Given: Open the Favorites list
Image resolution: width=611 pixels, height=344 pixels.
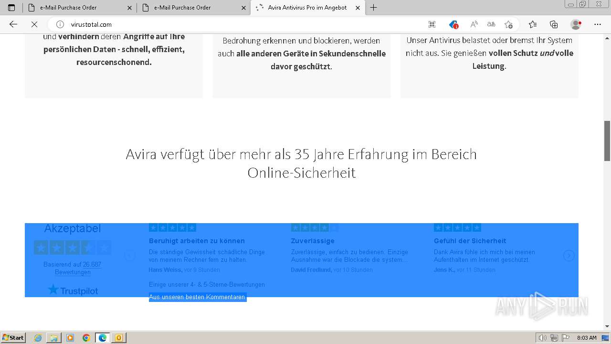Looking at the screenshot, I should (533, 24).
